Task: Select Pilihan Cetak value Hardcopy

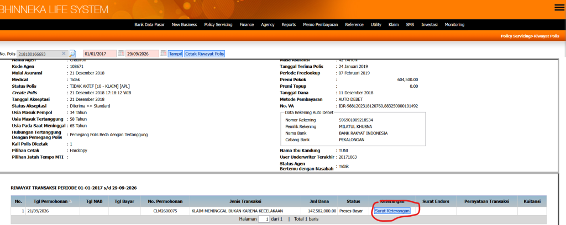Action: 78,151
